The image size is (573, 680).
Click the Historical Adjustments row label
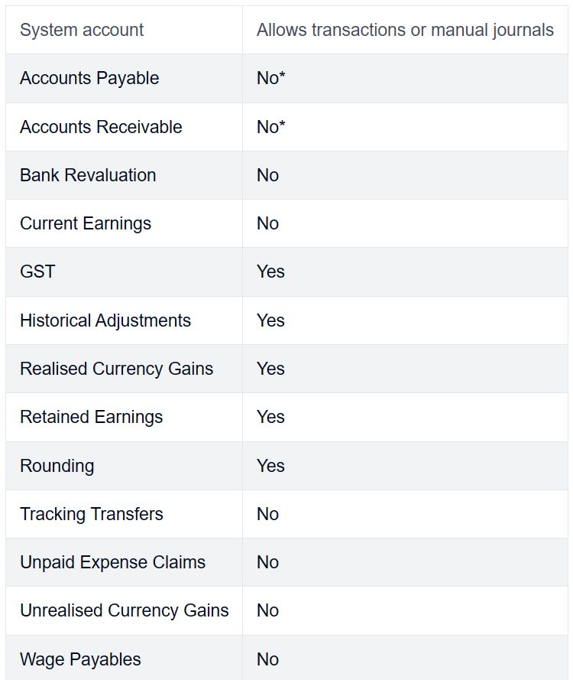tap(105, 321)
